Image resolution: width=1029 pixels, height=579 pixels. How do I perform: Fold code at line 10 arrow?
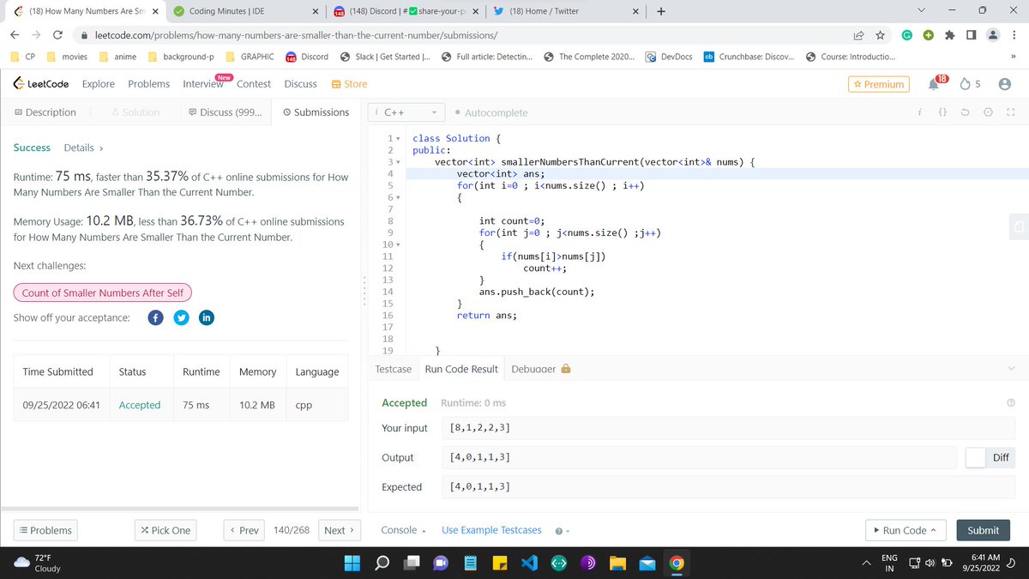(x=399, y=244)
